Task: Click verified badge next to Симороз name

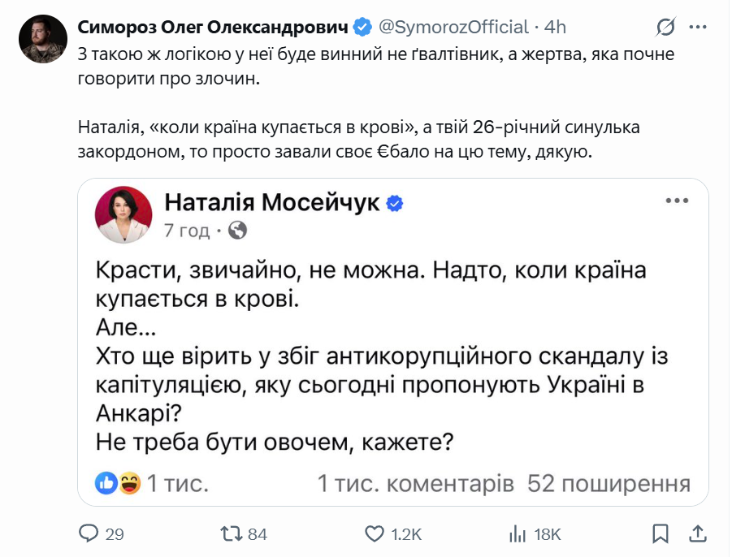Action: click(362, 27)
